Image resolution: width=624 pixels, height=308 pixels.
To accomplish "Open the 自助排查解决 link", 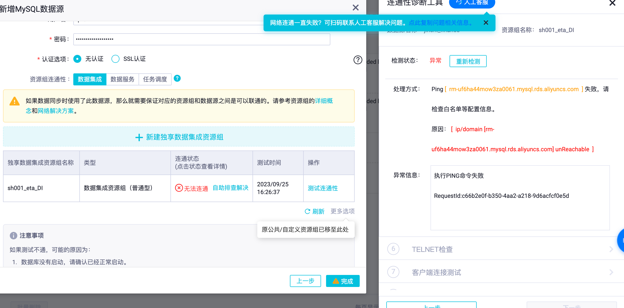I will pos(230,188).
